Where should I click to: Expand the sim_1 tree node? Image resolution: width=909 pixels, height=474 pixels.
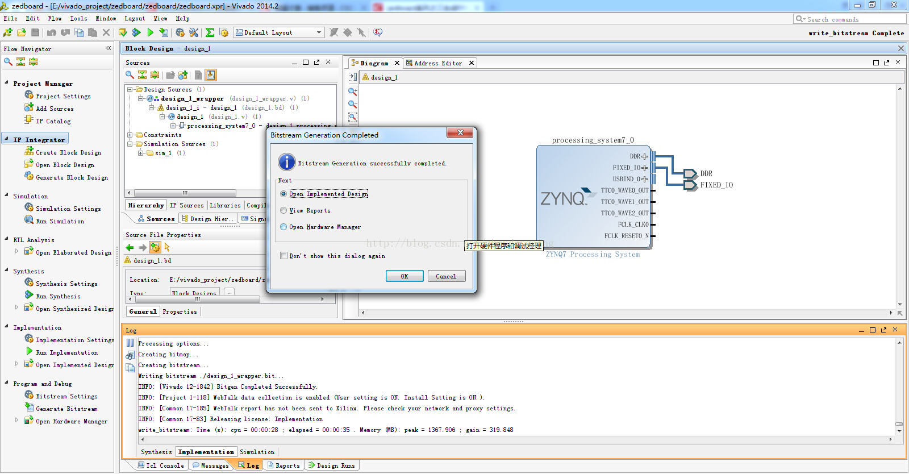click(x=141, y=153)
